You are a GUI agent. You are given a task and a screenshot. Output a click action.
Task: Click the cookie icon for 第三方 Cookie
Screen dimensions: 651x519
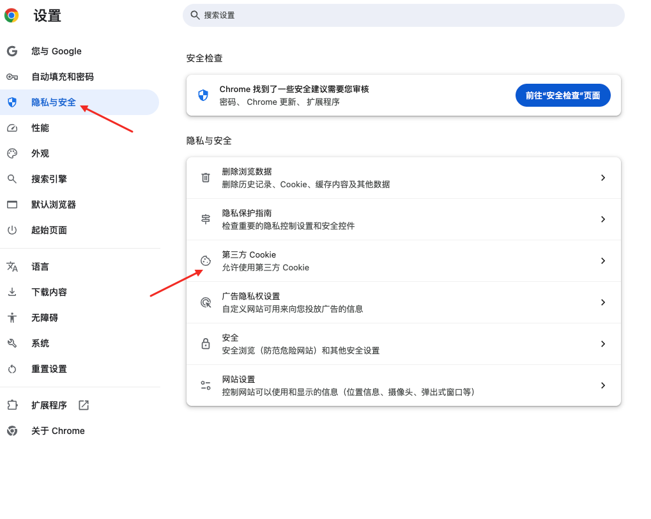coord(205,260)
